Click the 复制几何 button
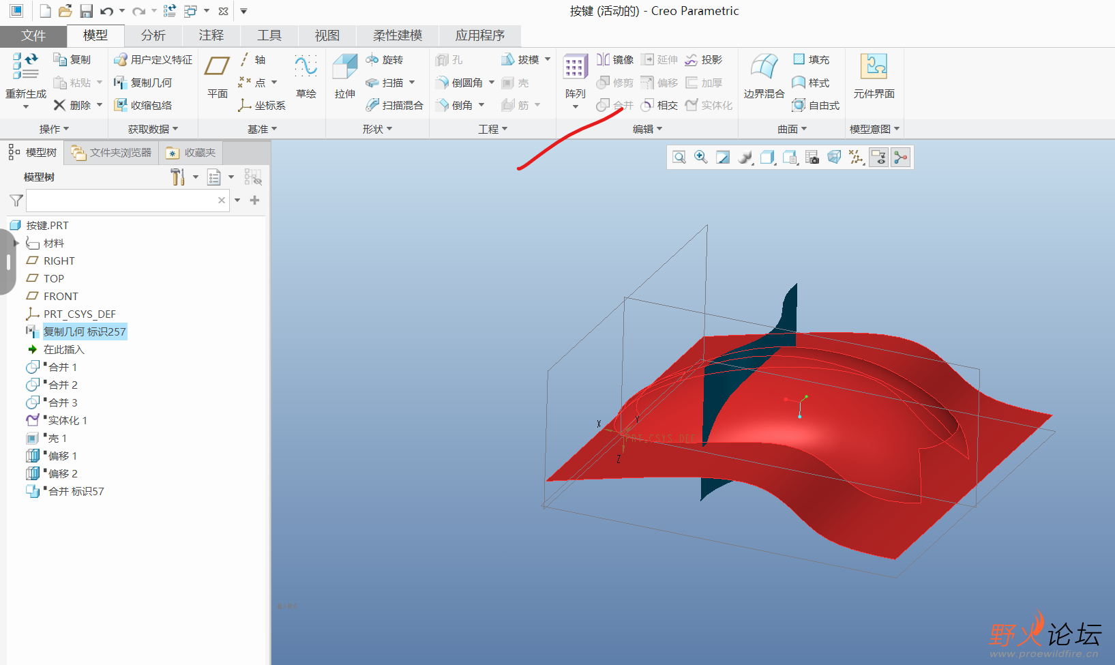The image size is (1115, 665). [x=143, y=83]
